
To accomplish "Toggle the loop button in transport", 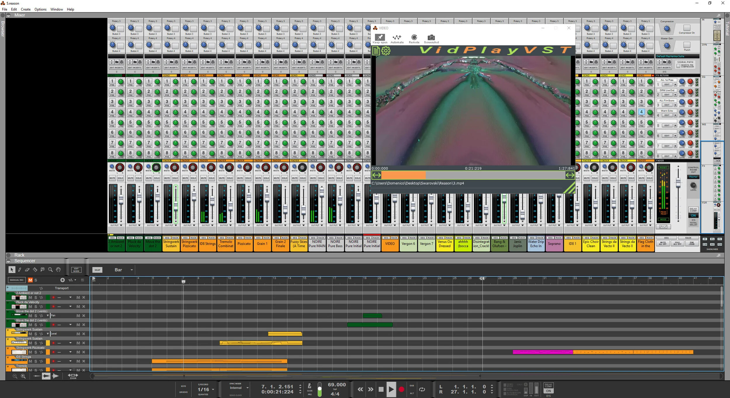I will pyautogui.click(x=422, y=389).
